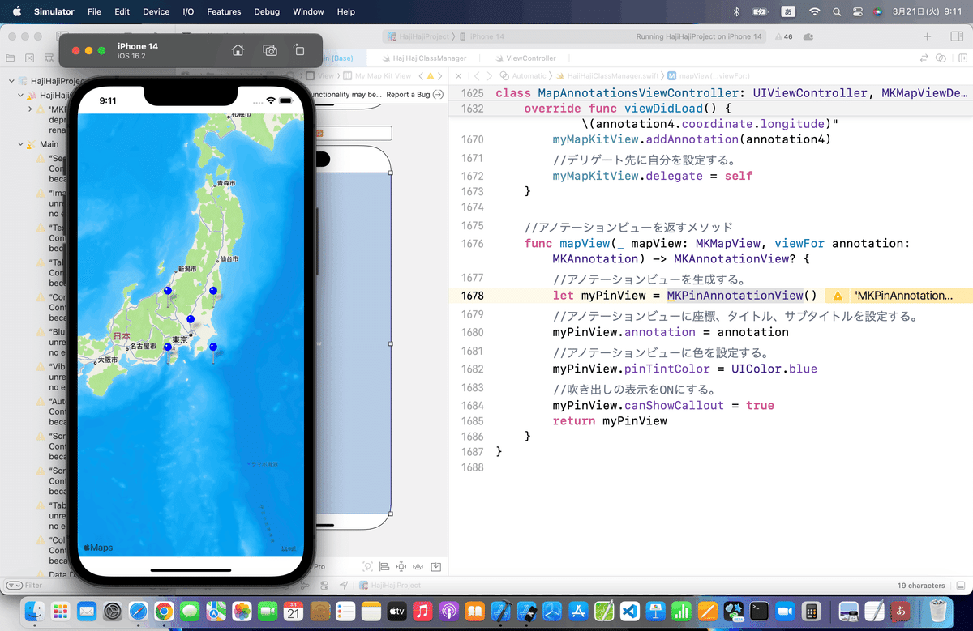The height and width of the screenshot is (631, 973).
Task: Click the Running HajiHajiProject status field
Action: [700, 36]
